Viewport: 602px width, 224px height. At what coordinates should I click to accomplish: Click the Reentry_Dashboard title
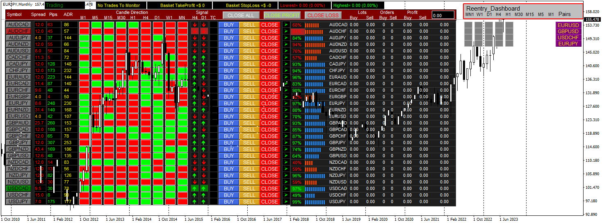493,9
